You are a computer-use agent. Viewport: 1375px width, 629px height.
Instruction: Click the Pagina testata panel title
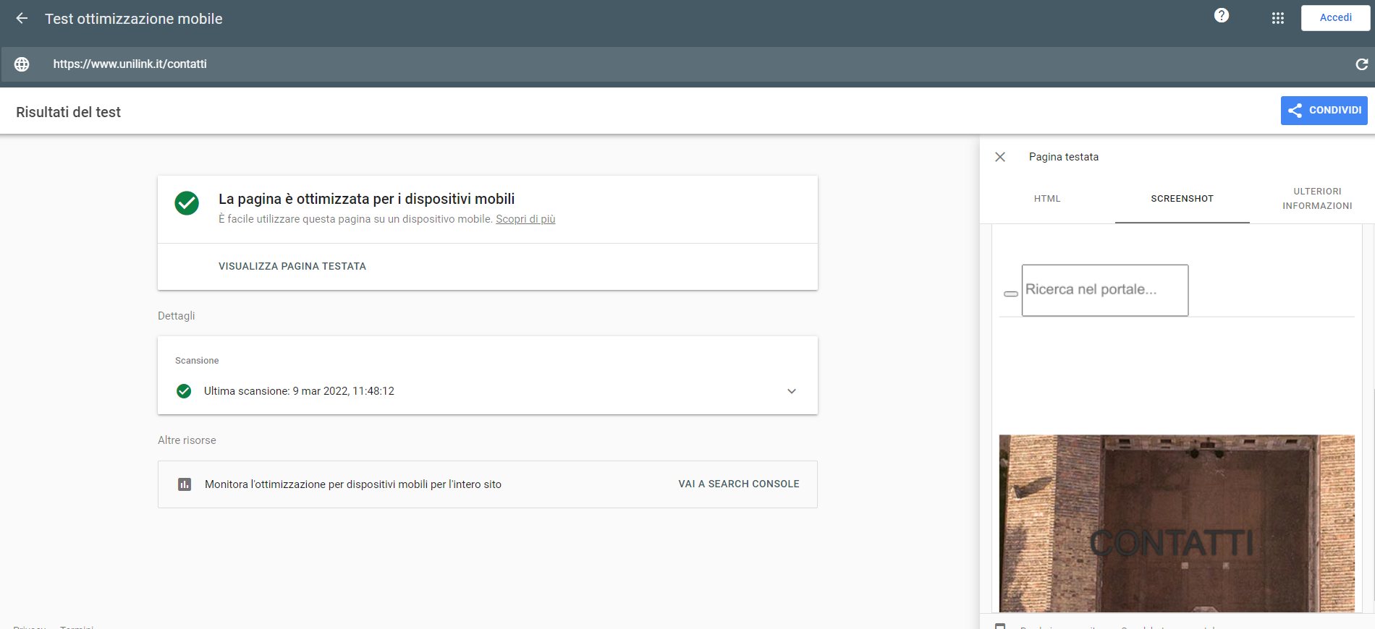tap(1064, 157)
